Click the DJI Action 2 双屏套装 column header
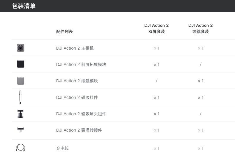Screen dimensions: 235x161 pos(156,28)
